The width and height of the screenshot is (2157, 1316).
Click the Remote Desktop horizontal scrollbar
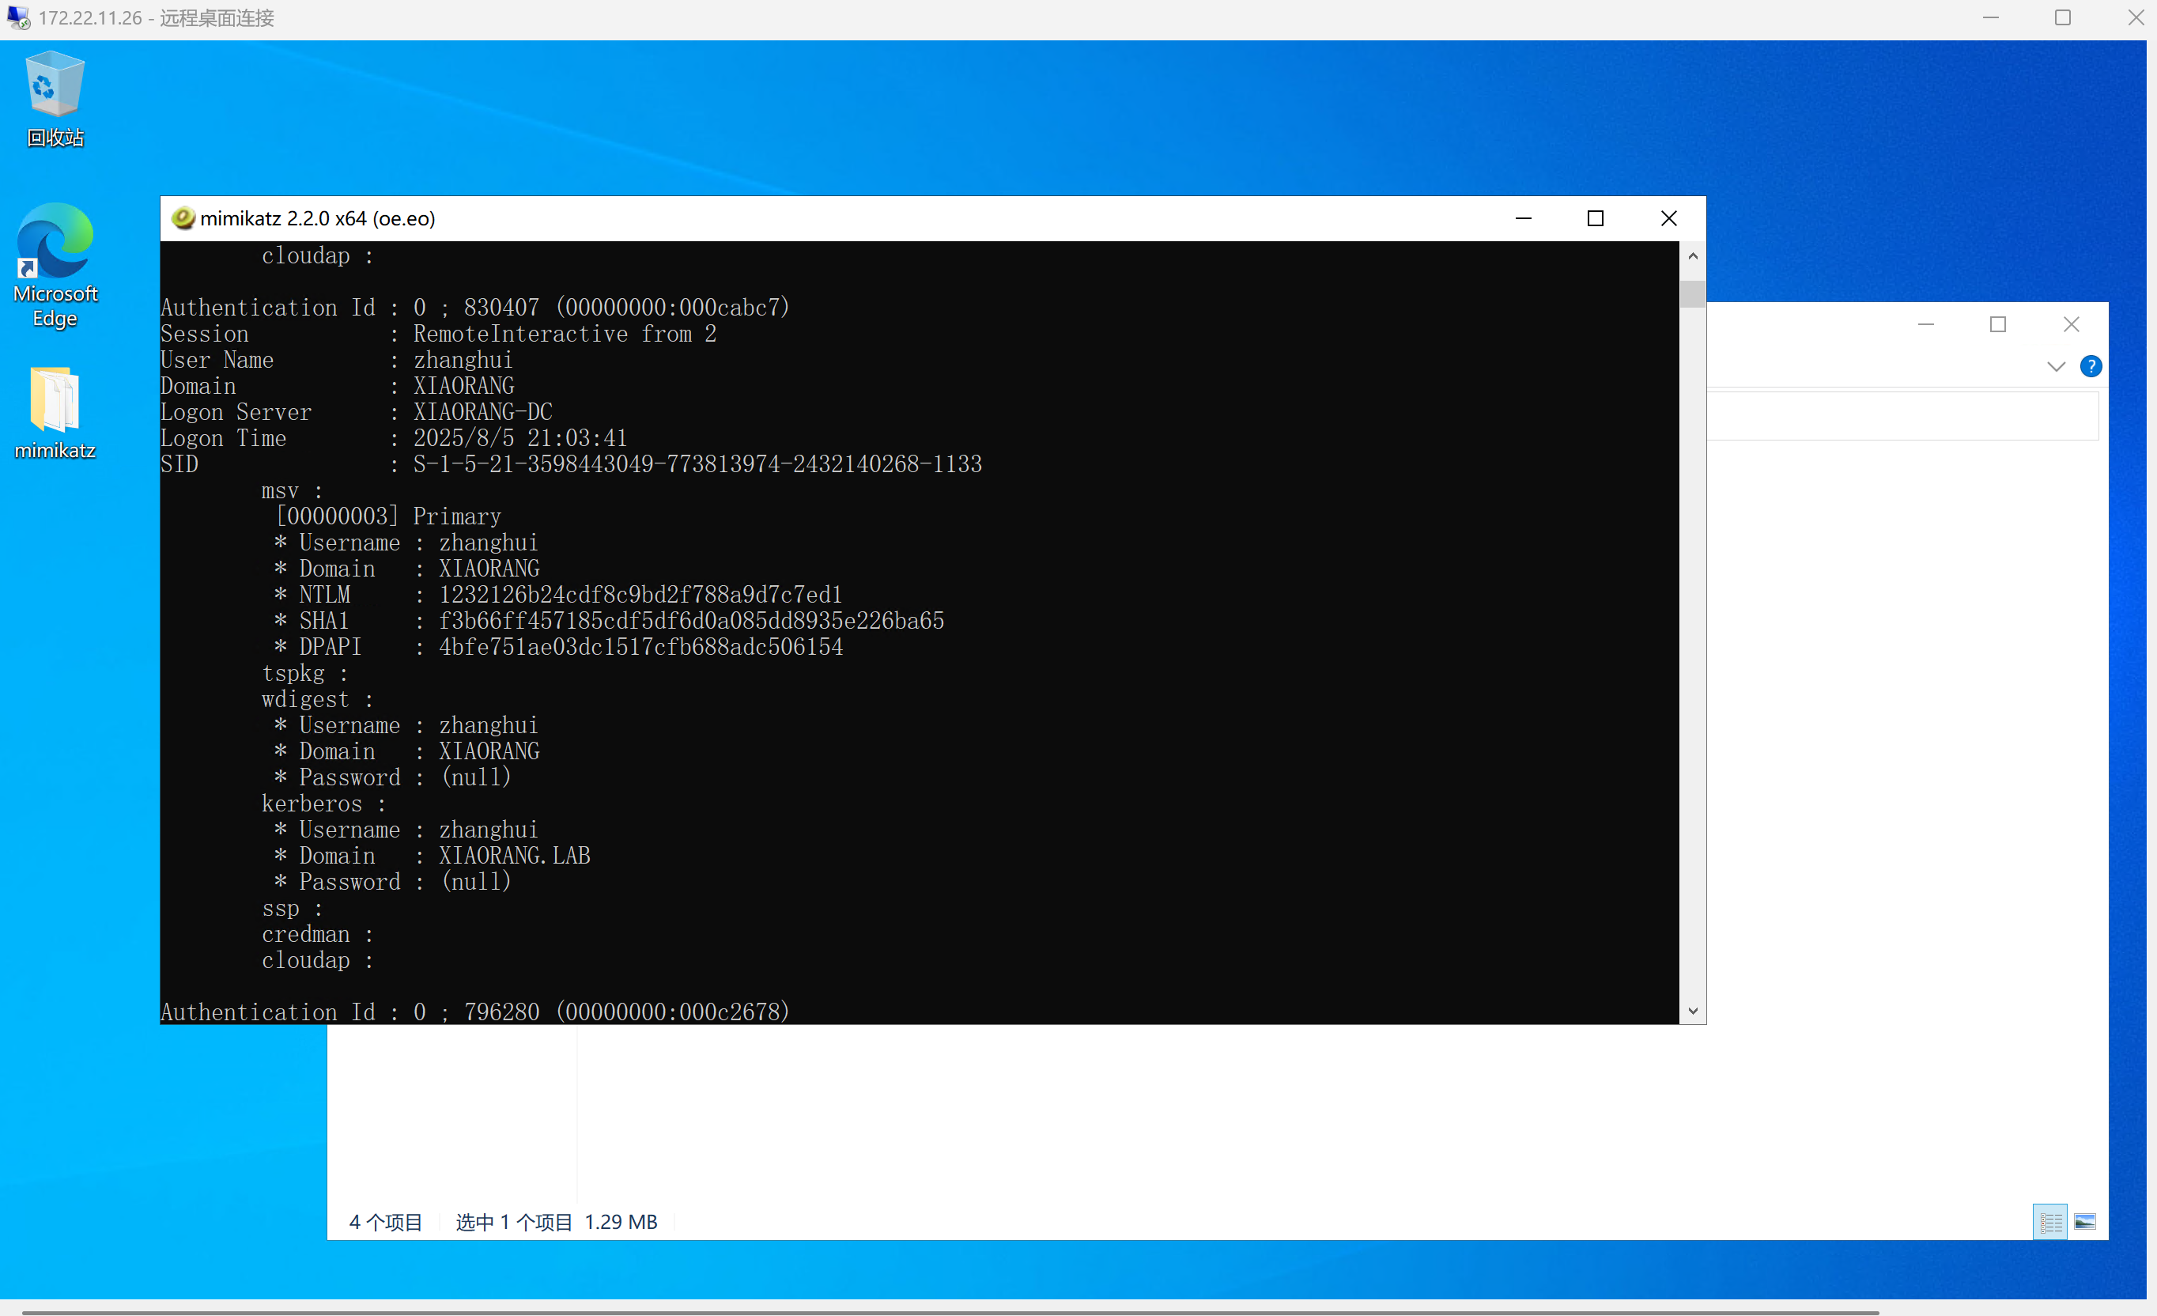coord(950,1311)
